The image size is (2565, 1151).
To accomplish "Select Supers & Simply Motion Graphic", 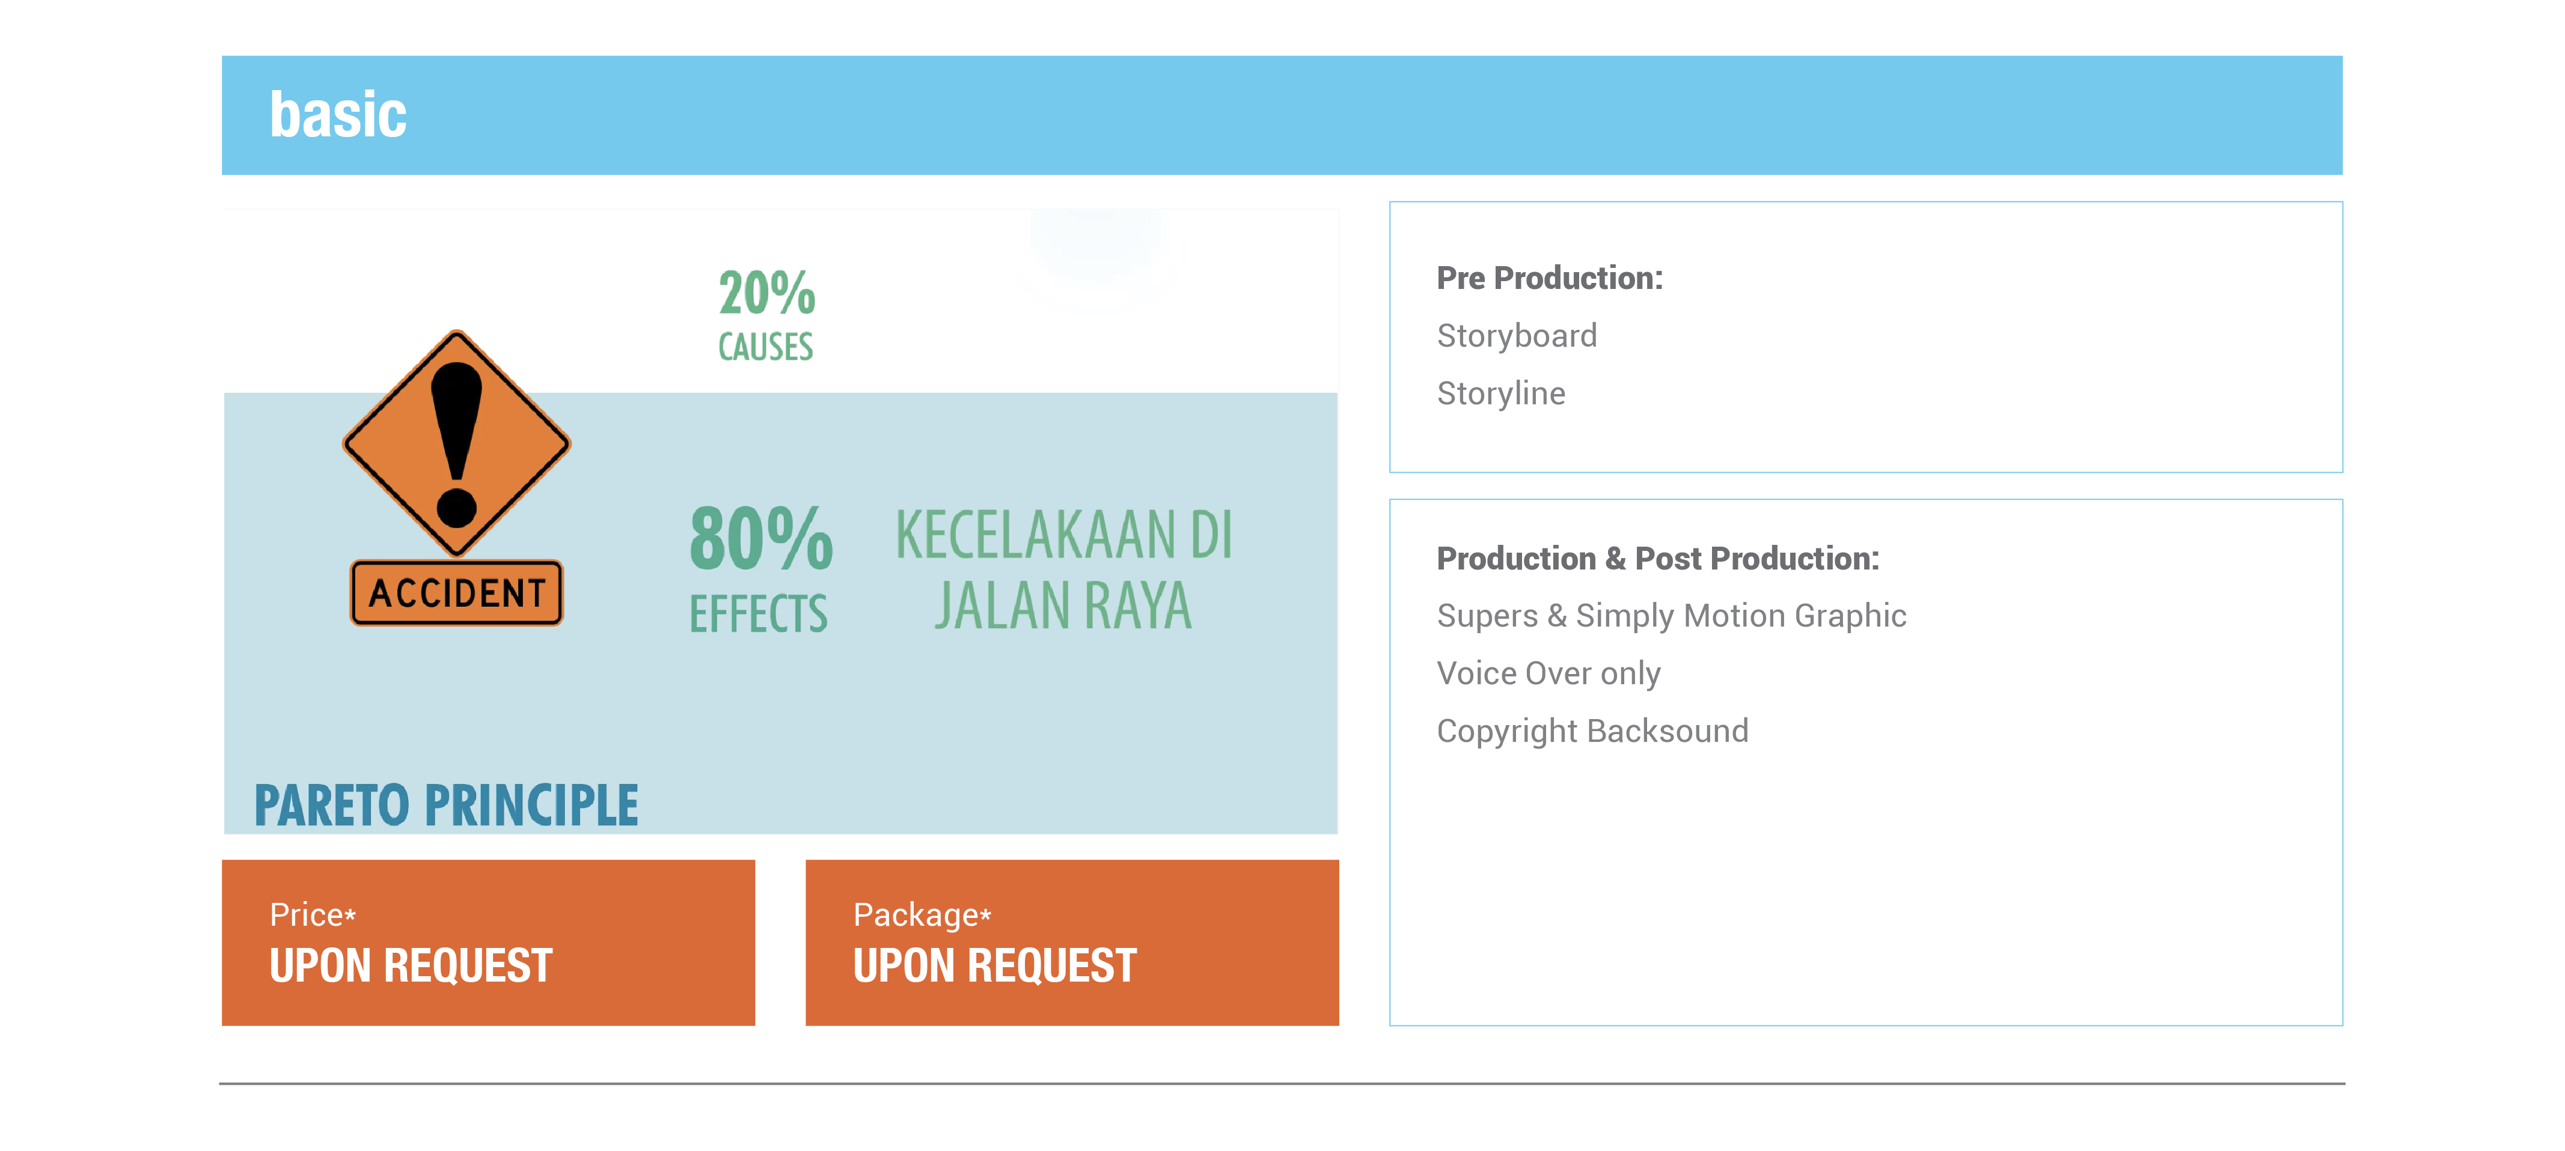I will pyautogui.click(x=1671, y=616).
